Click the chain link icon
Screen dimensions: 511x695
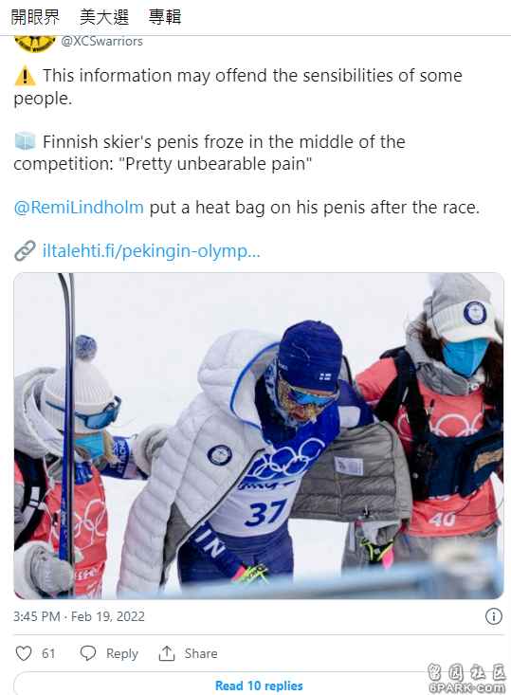25,251
